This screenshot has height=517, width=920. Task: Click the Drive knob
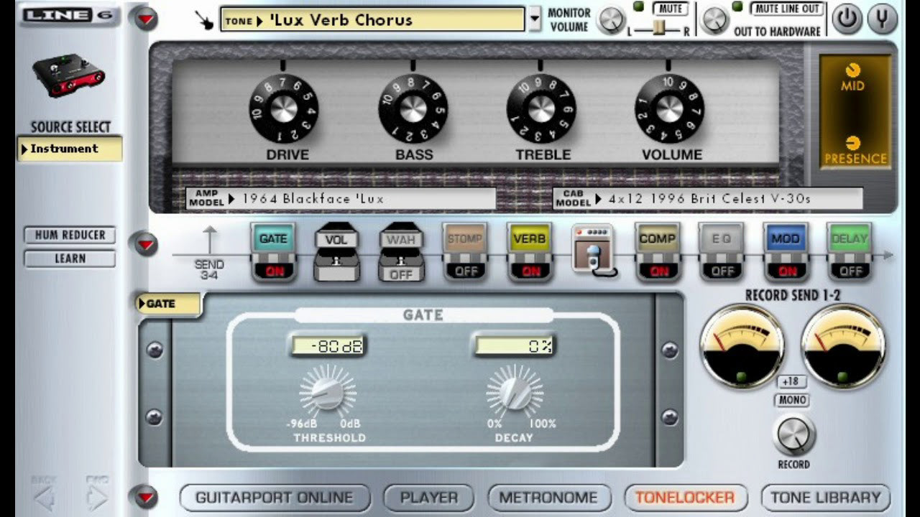click(284, 108)
